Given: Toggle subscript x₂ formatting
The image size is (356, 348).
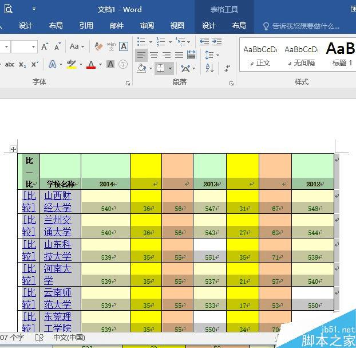Looking at the screenshot, I should [22, 64].
